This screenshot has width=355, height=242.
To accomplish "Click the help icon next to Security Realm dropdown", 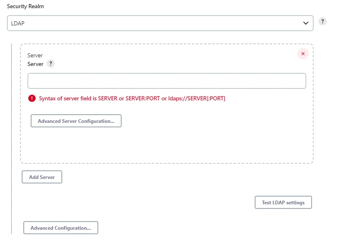I will point(322,21).
